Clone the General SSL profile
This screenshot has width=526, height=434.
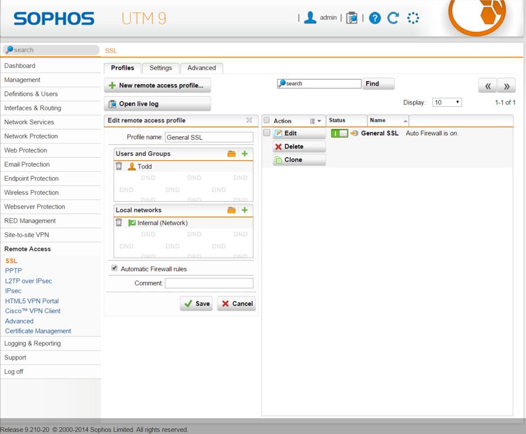(x=299, y=160)
